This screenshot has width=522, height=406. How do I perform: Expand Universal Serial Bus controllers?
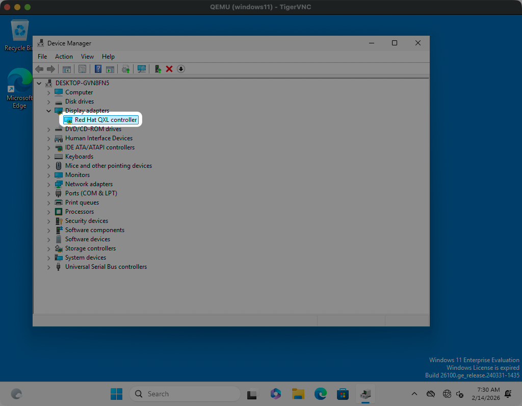pos(49,267)
